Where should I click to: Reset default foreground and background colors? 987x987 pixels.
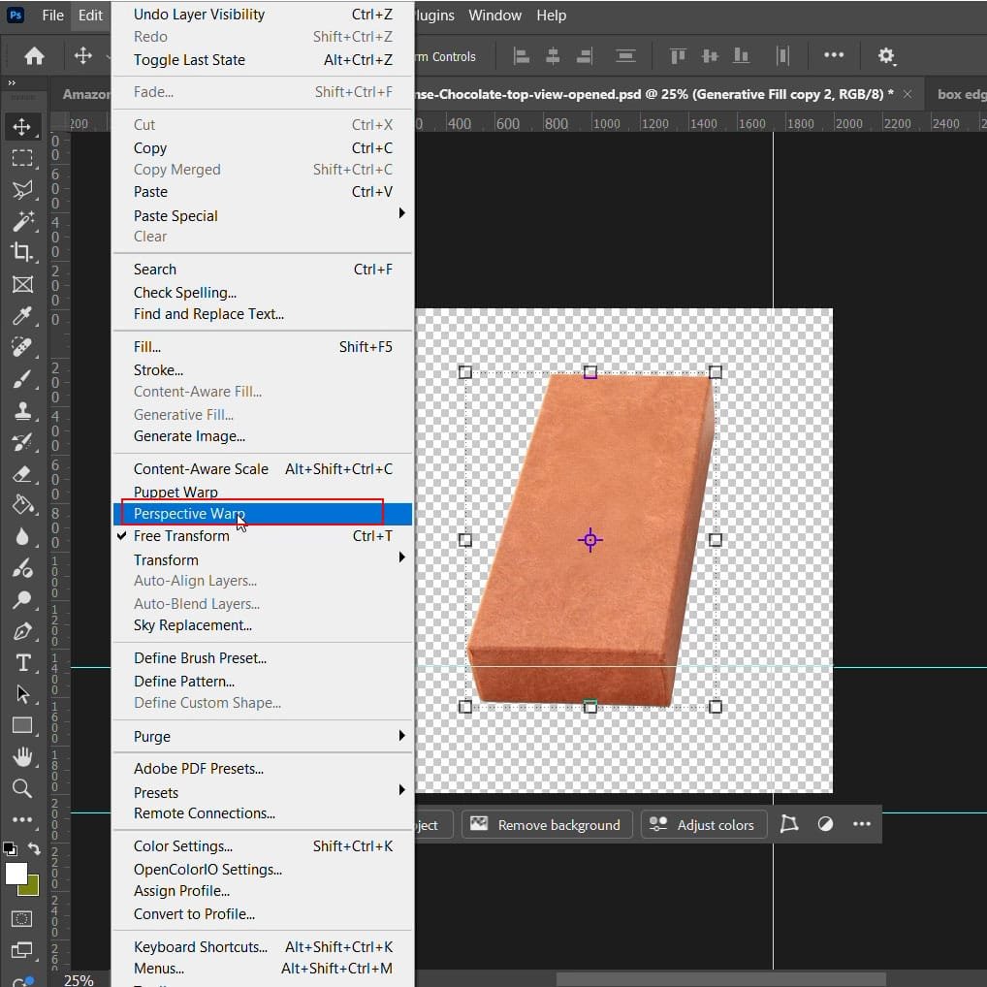pyautogui.click(x=10, y=848)
